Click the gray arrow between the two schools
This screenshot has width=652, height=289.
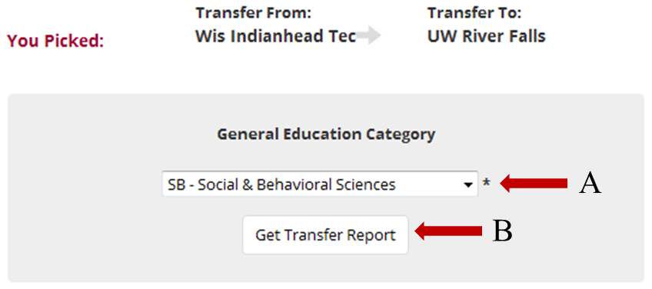pyautogui.click(x=368, y=36)
